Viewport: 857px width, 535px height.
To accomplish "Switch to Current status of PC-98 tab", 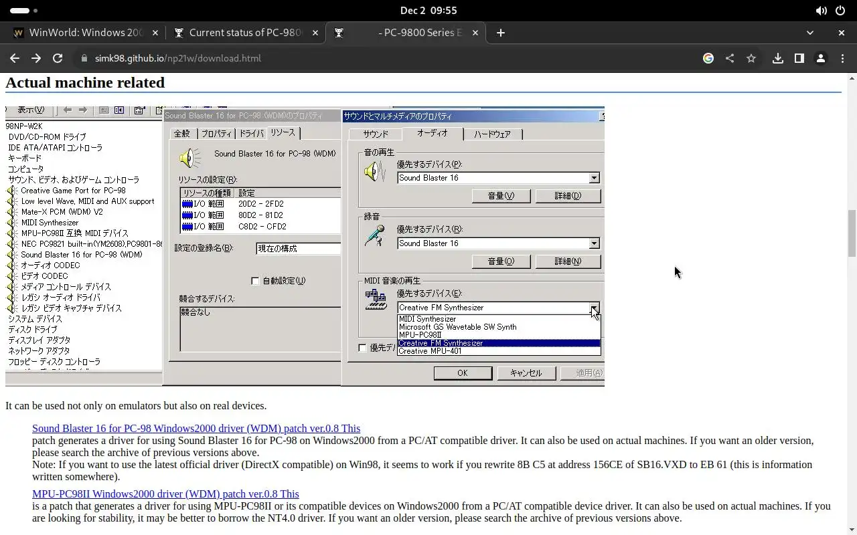I will pos(245,32).
